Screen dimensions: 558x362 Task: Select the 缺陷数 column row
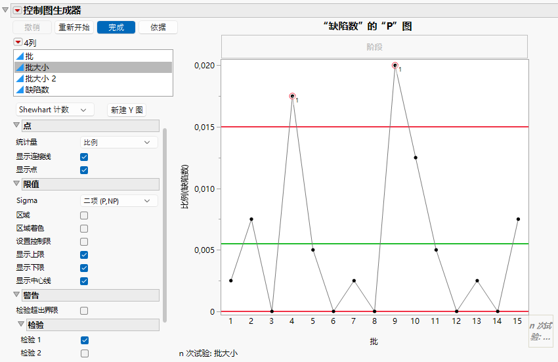93,89
